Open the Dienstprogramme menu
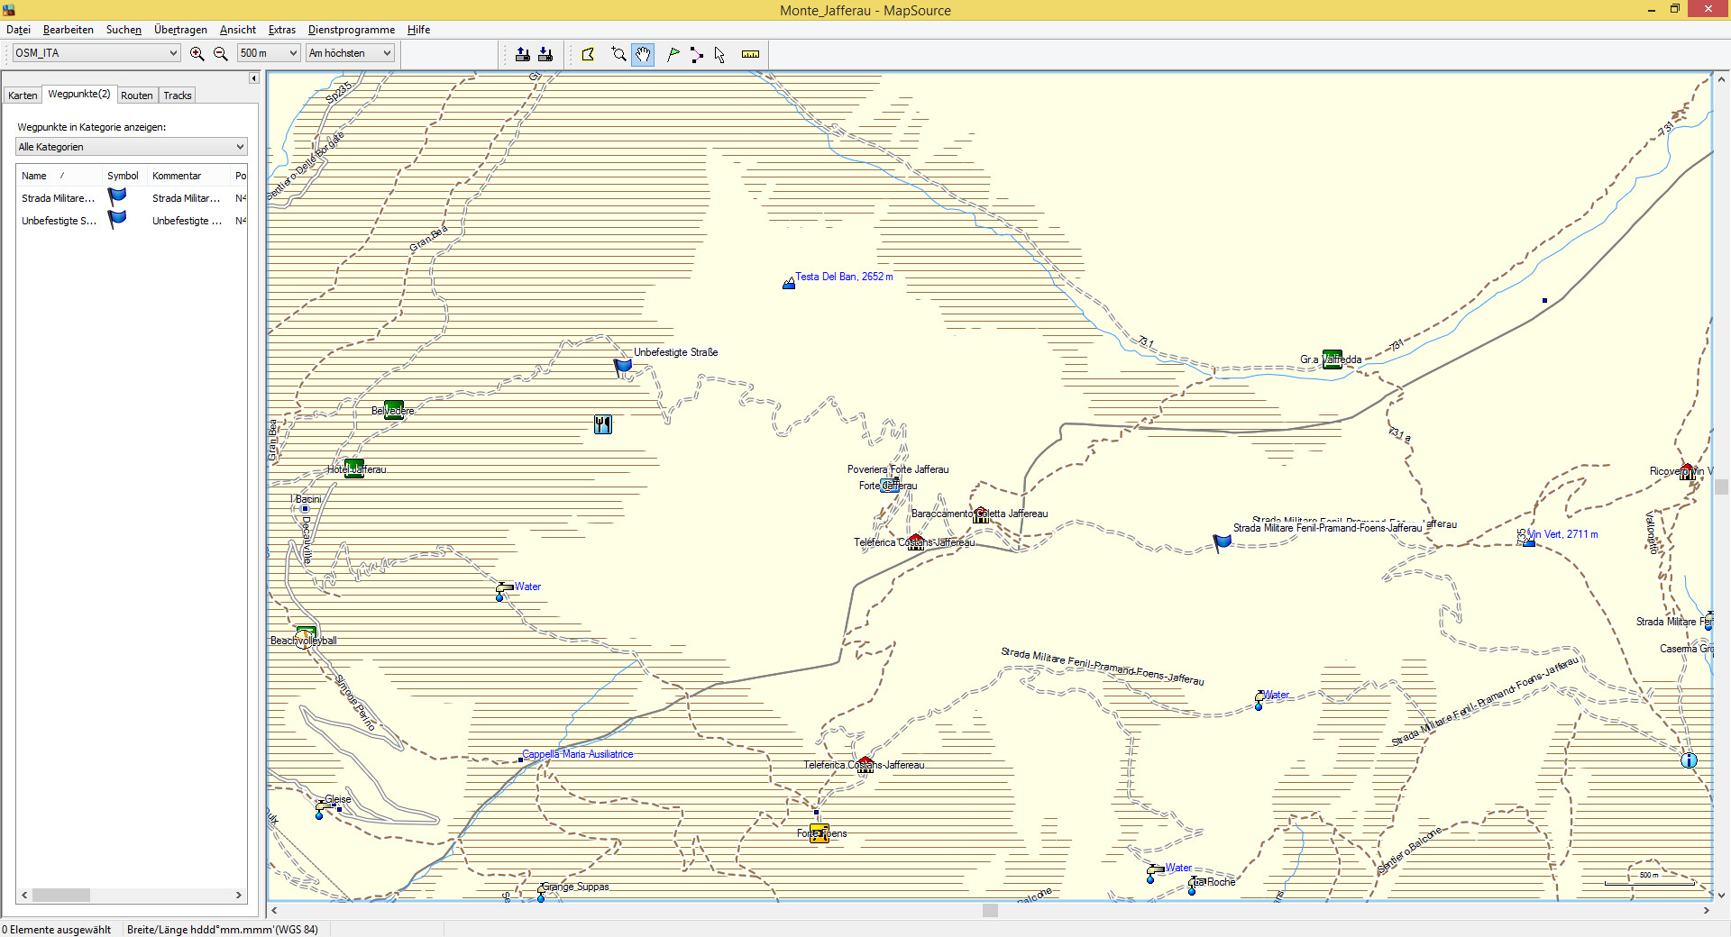Screen dimensions: 1731x937 click(351, 30)
